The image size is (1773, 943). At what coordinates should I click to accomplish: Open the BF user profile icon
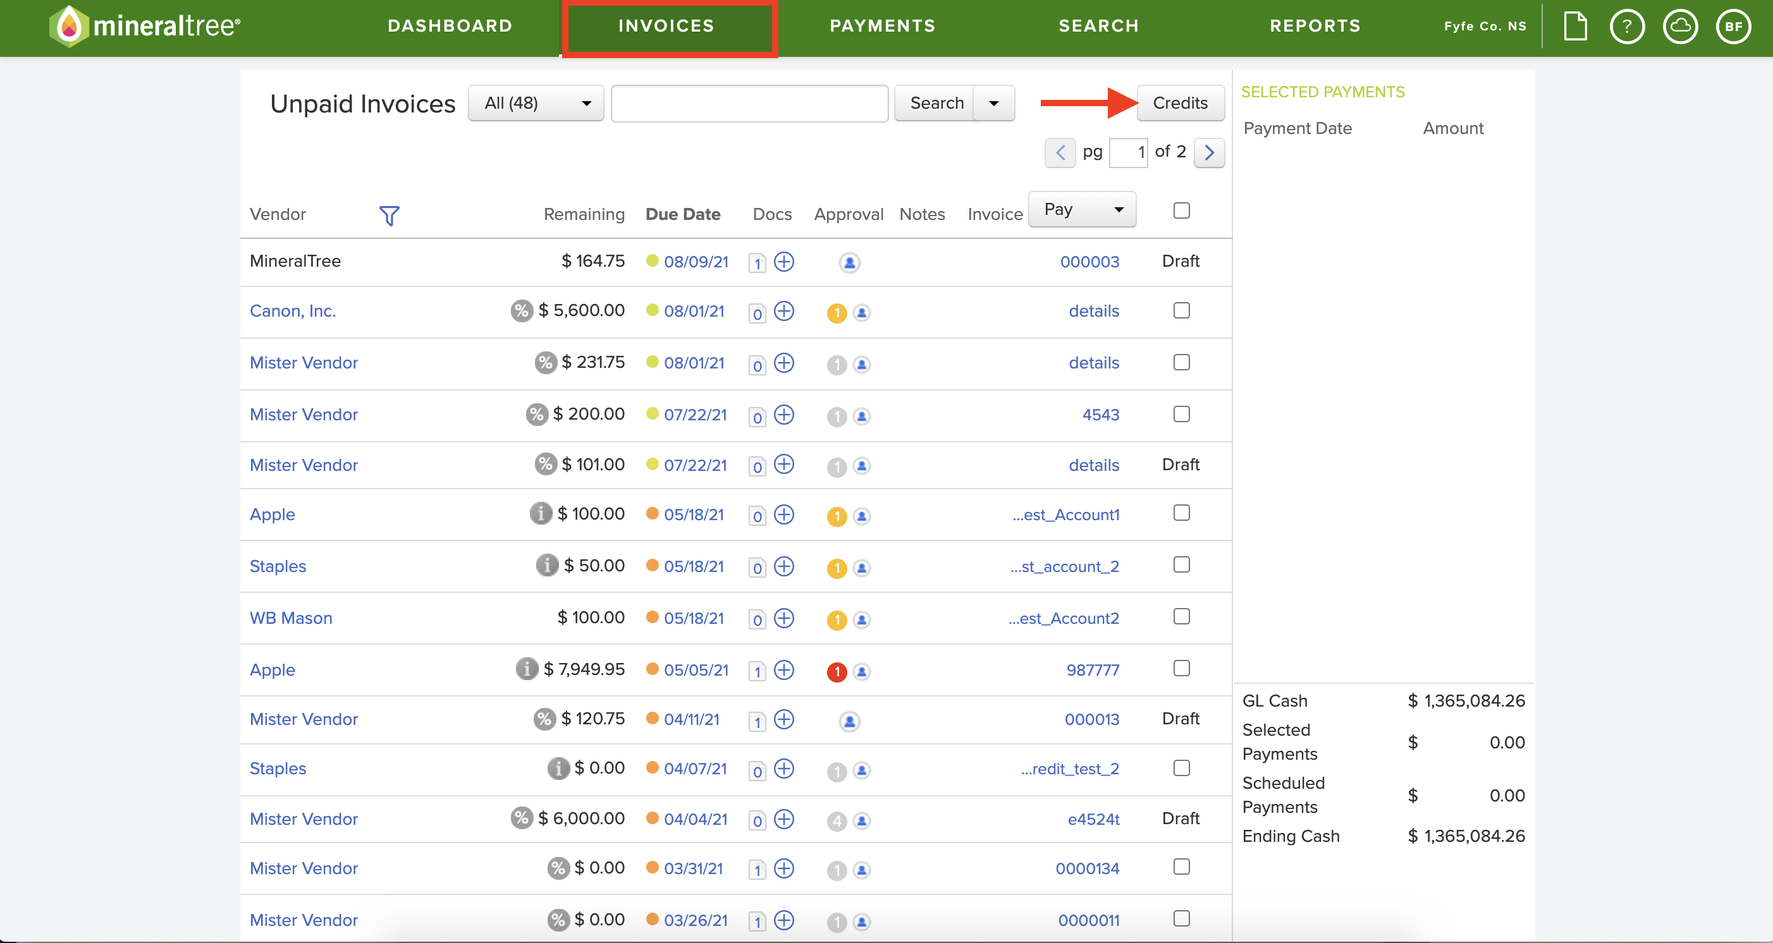(1733, 27)
